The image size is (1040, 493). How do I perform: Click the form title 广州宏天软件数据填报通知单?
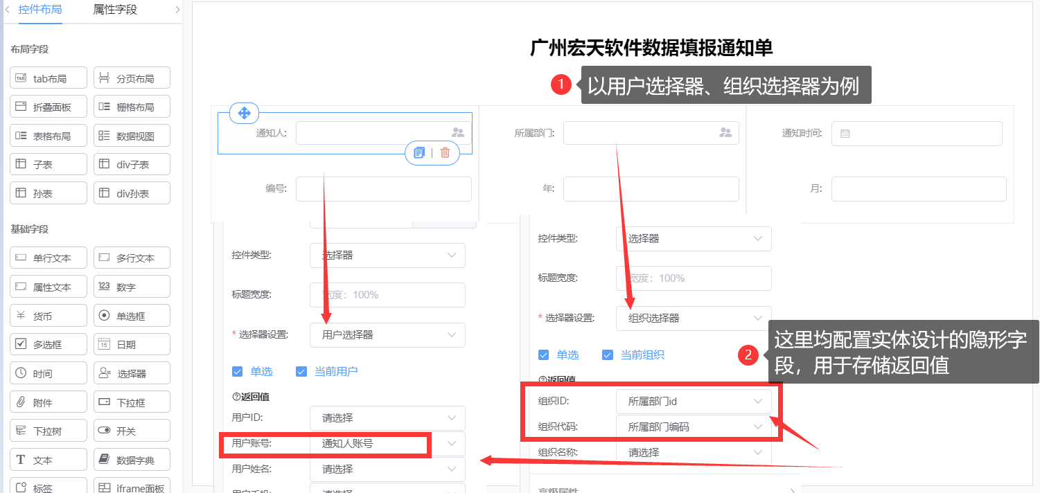pyautogui.click(x=651, y=48)
